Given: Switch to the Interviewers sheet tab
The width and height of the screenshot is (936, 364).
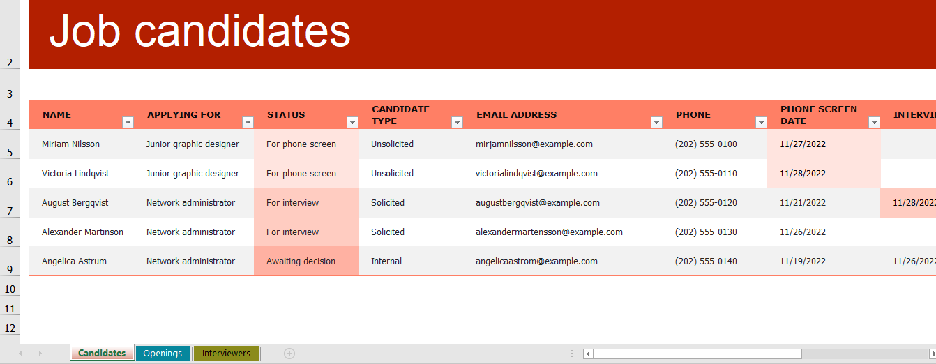Looking at the screenshot, I should click(x=226, y=354).
